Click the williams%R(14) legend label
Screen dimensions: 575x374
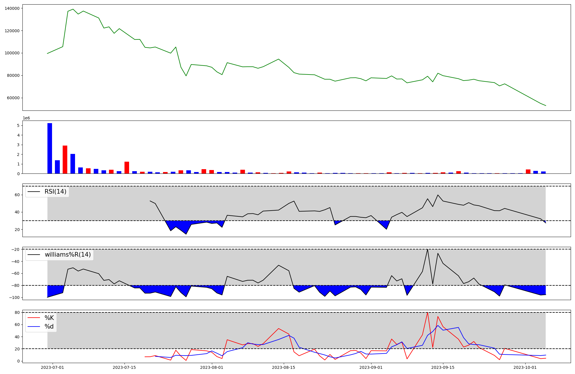point(68,255)
